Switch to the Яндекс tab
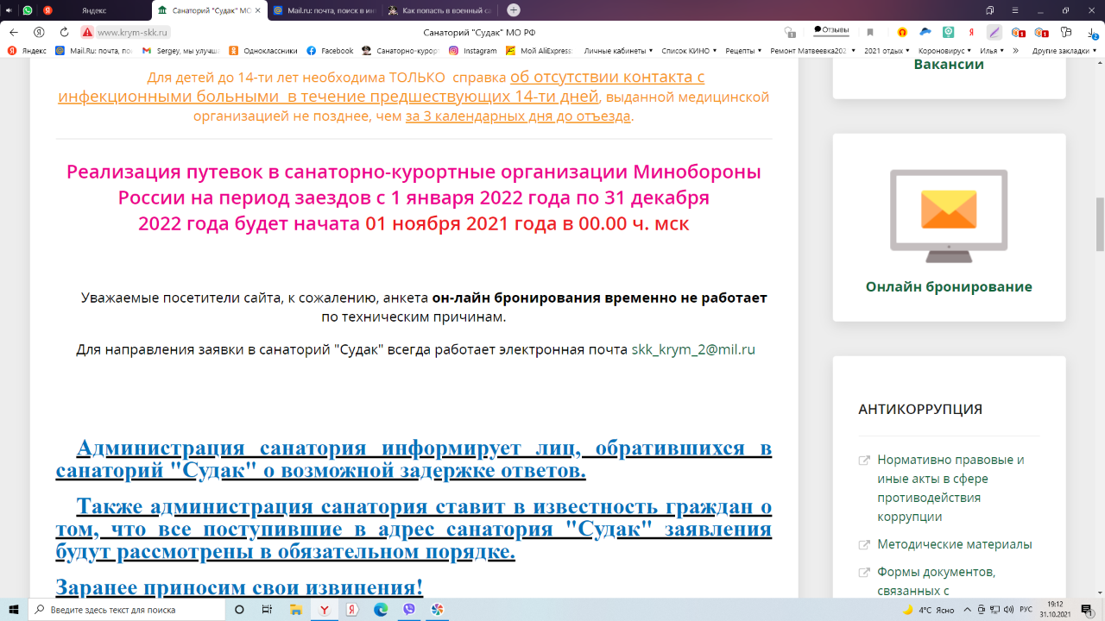The width and height of the screenshot is (1105, 621). pos(93,10)
